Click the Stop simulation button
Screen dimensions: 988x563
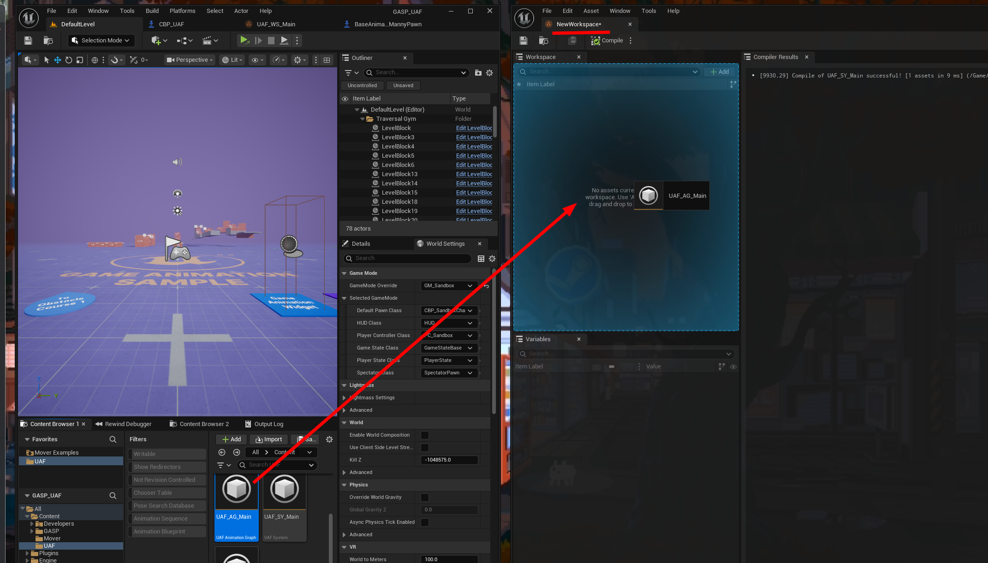[271, 41]
